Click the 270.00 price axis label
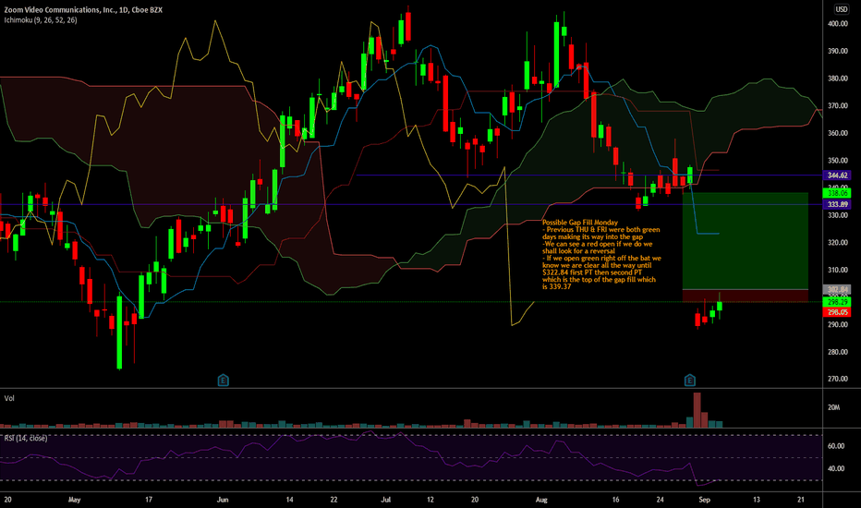The height and width of the screenshot is (508, 861). tap(837, 379)
